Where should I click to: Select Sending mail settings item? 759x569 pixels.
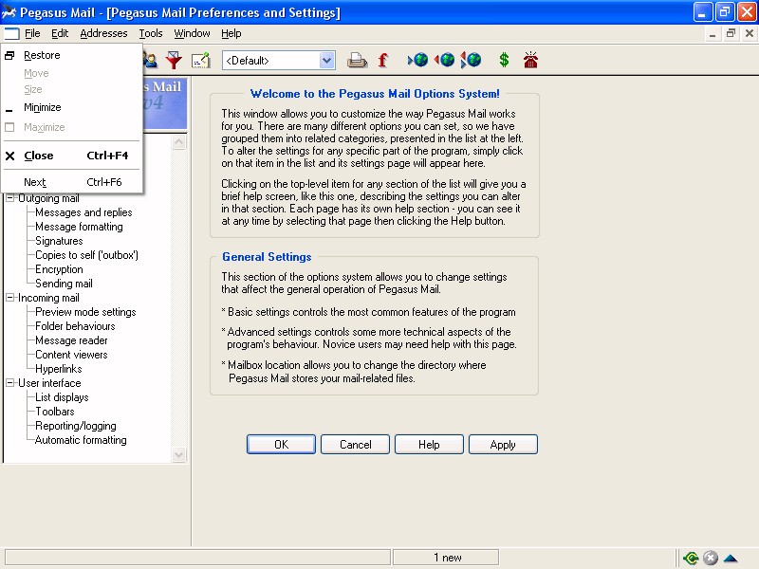pos(64,284)
